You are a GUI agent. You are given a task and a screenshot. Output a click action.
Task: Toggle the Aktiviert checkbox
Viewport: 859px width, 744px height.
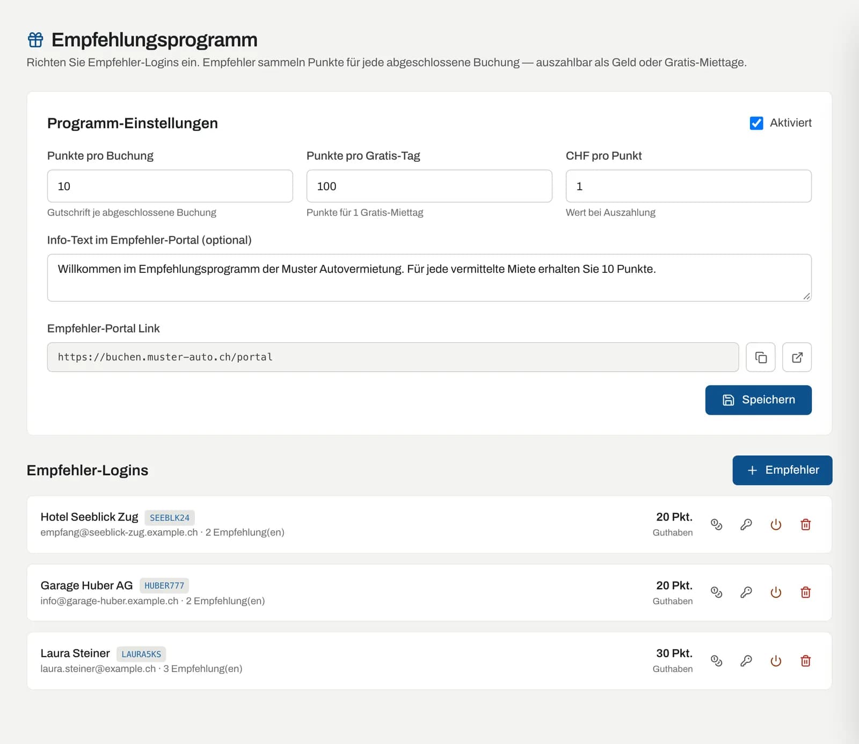pos(756,123)
